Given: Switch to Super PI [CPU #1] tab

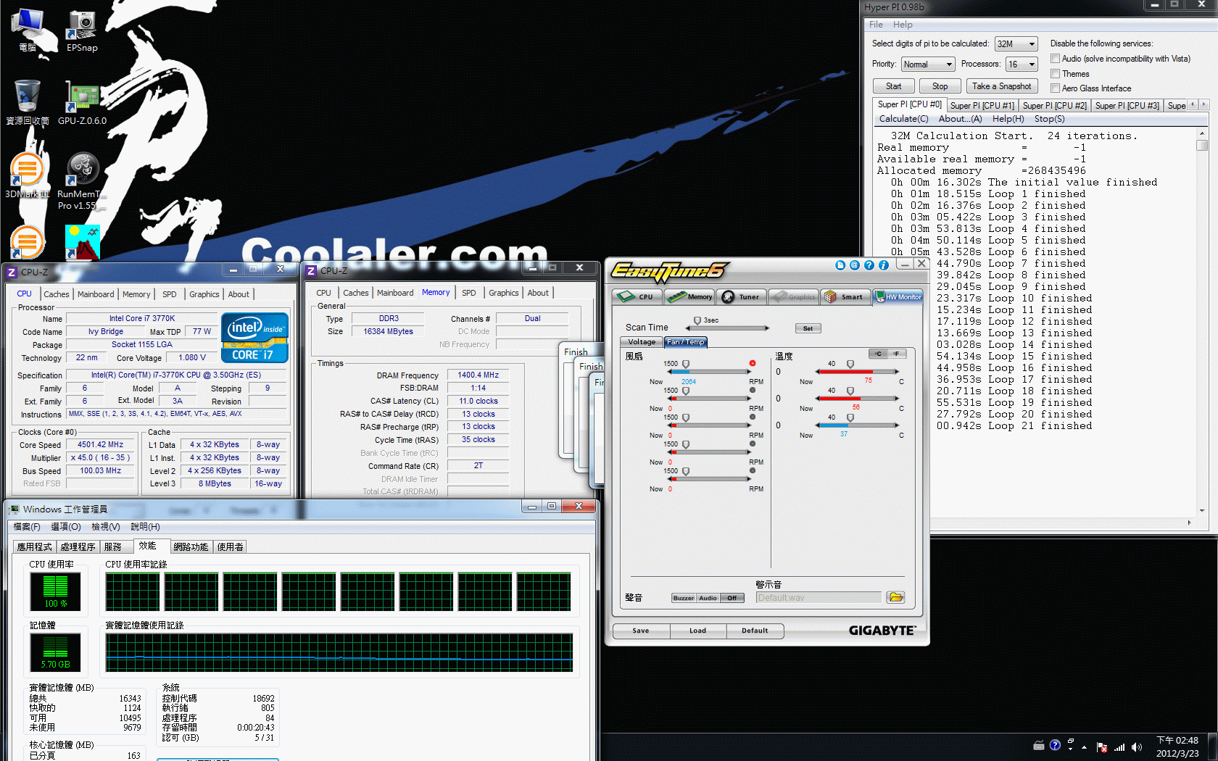Looking at the screenshot, I should tap(982, 106).
